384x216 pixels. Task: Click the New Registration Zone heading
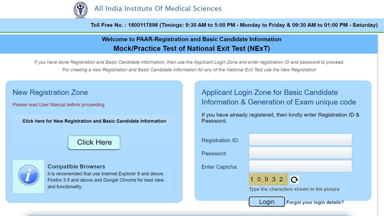coord(50,92)
